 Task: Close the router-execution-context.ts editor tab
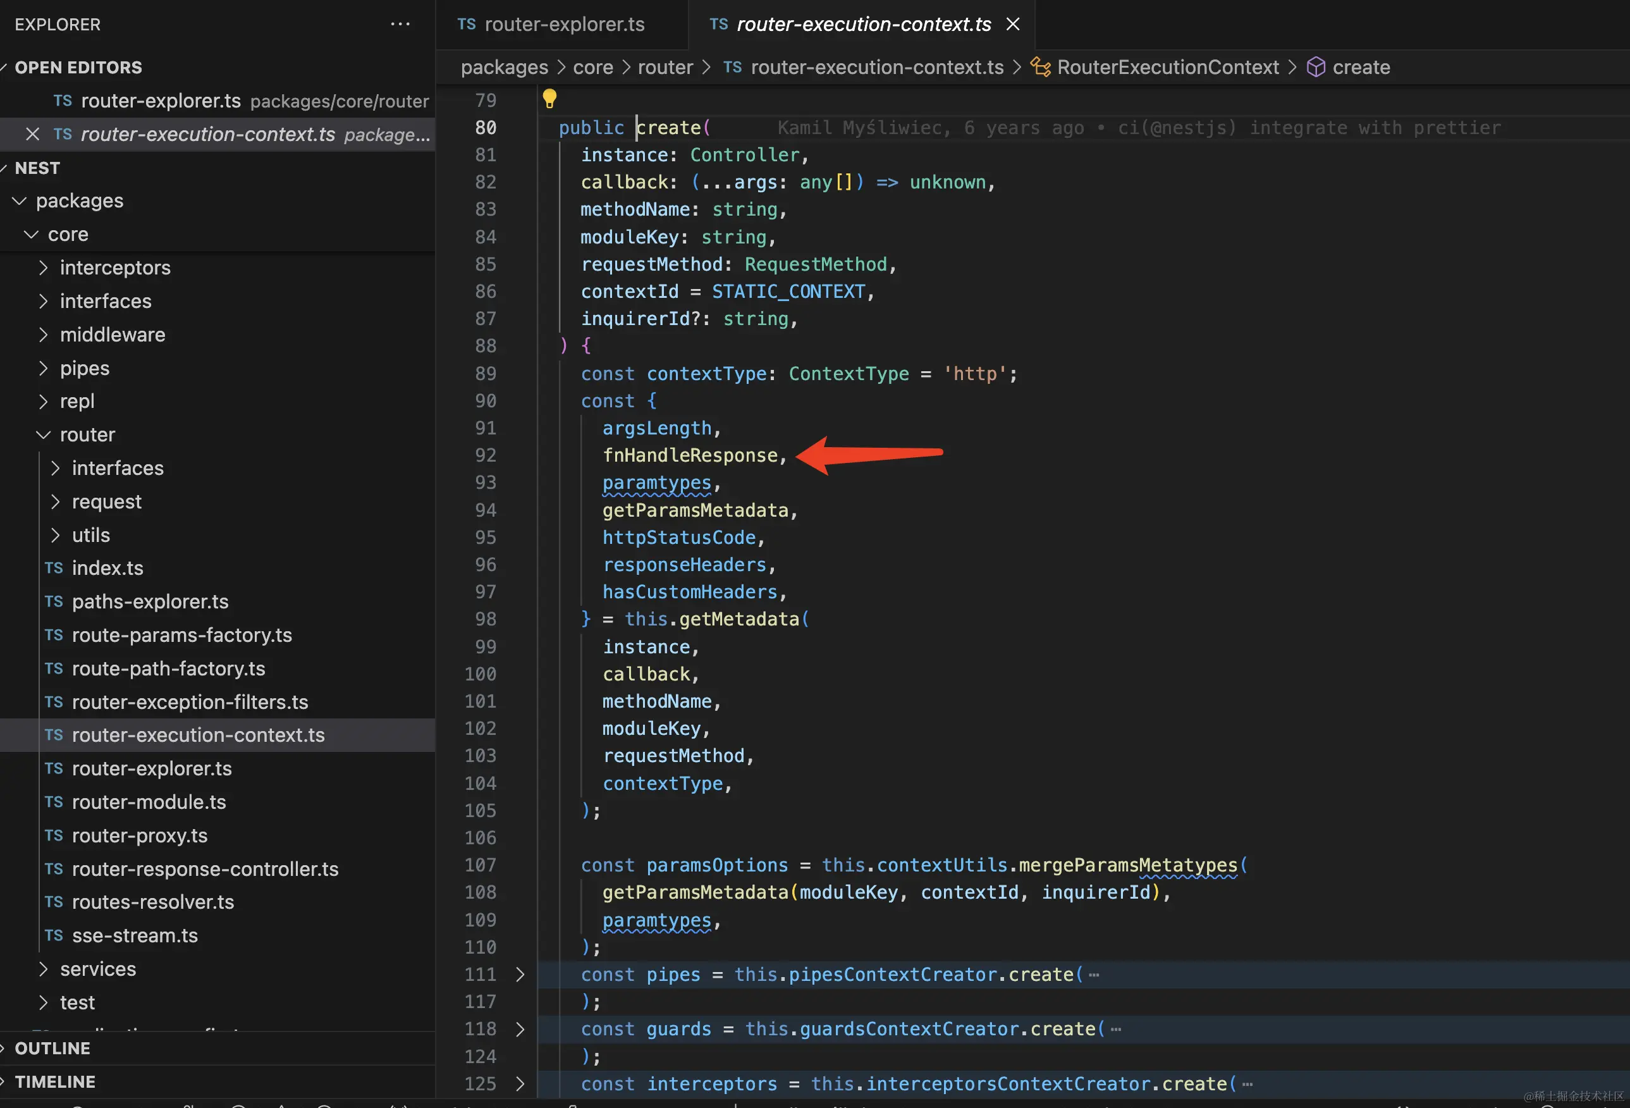(x=1012, y=24)
